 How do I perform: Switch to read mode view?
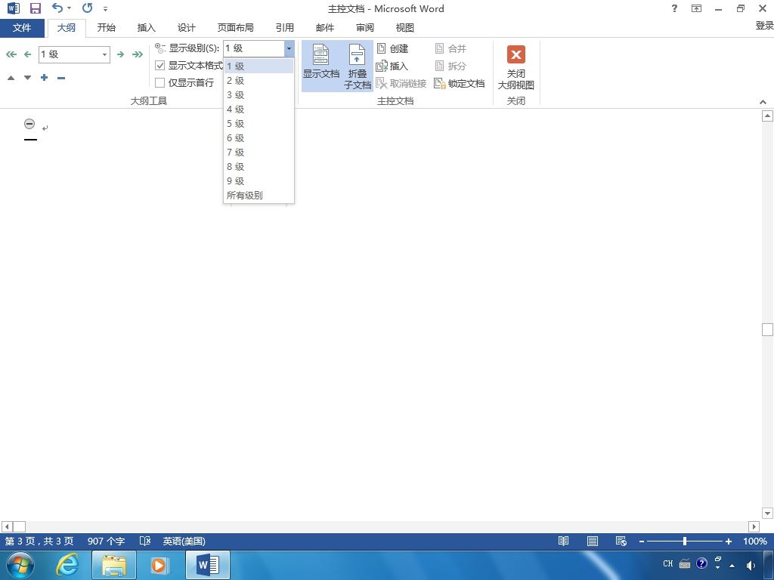(x=563, y=541)
